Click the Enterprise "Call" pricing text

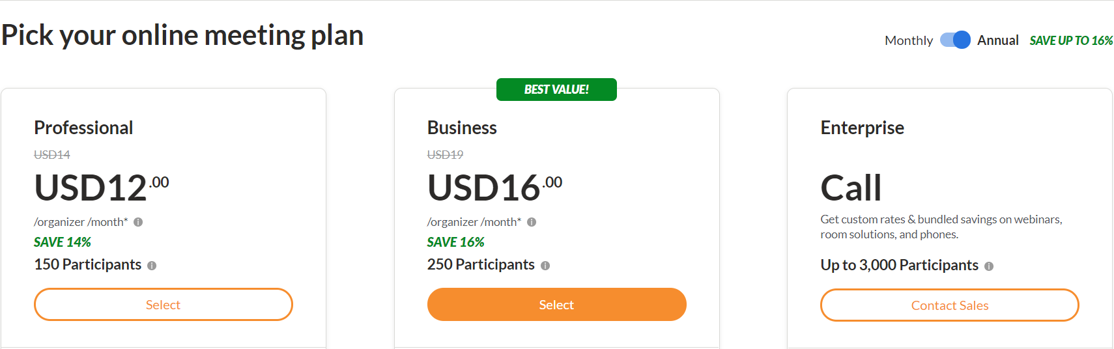click(851, 188)
